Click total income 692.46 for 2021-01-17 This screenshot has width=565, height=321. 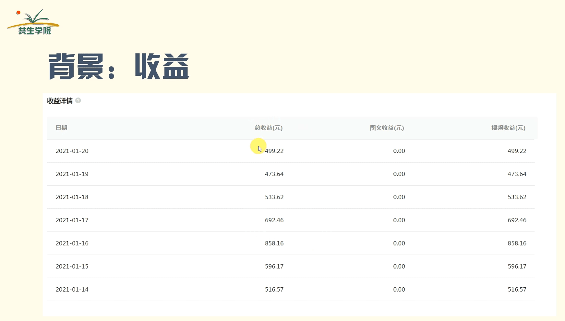[274, 220]
